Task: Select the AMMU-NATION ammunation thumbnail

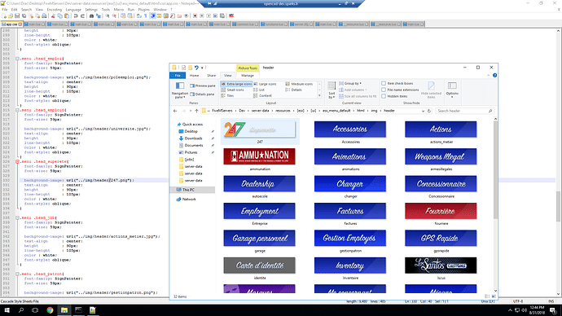Action: click(259, 156)
